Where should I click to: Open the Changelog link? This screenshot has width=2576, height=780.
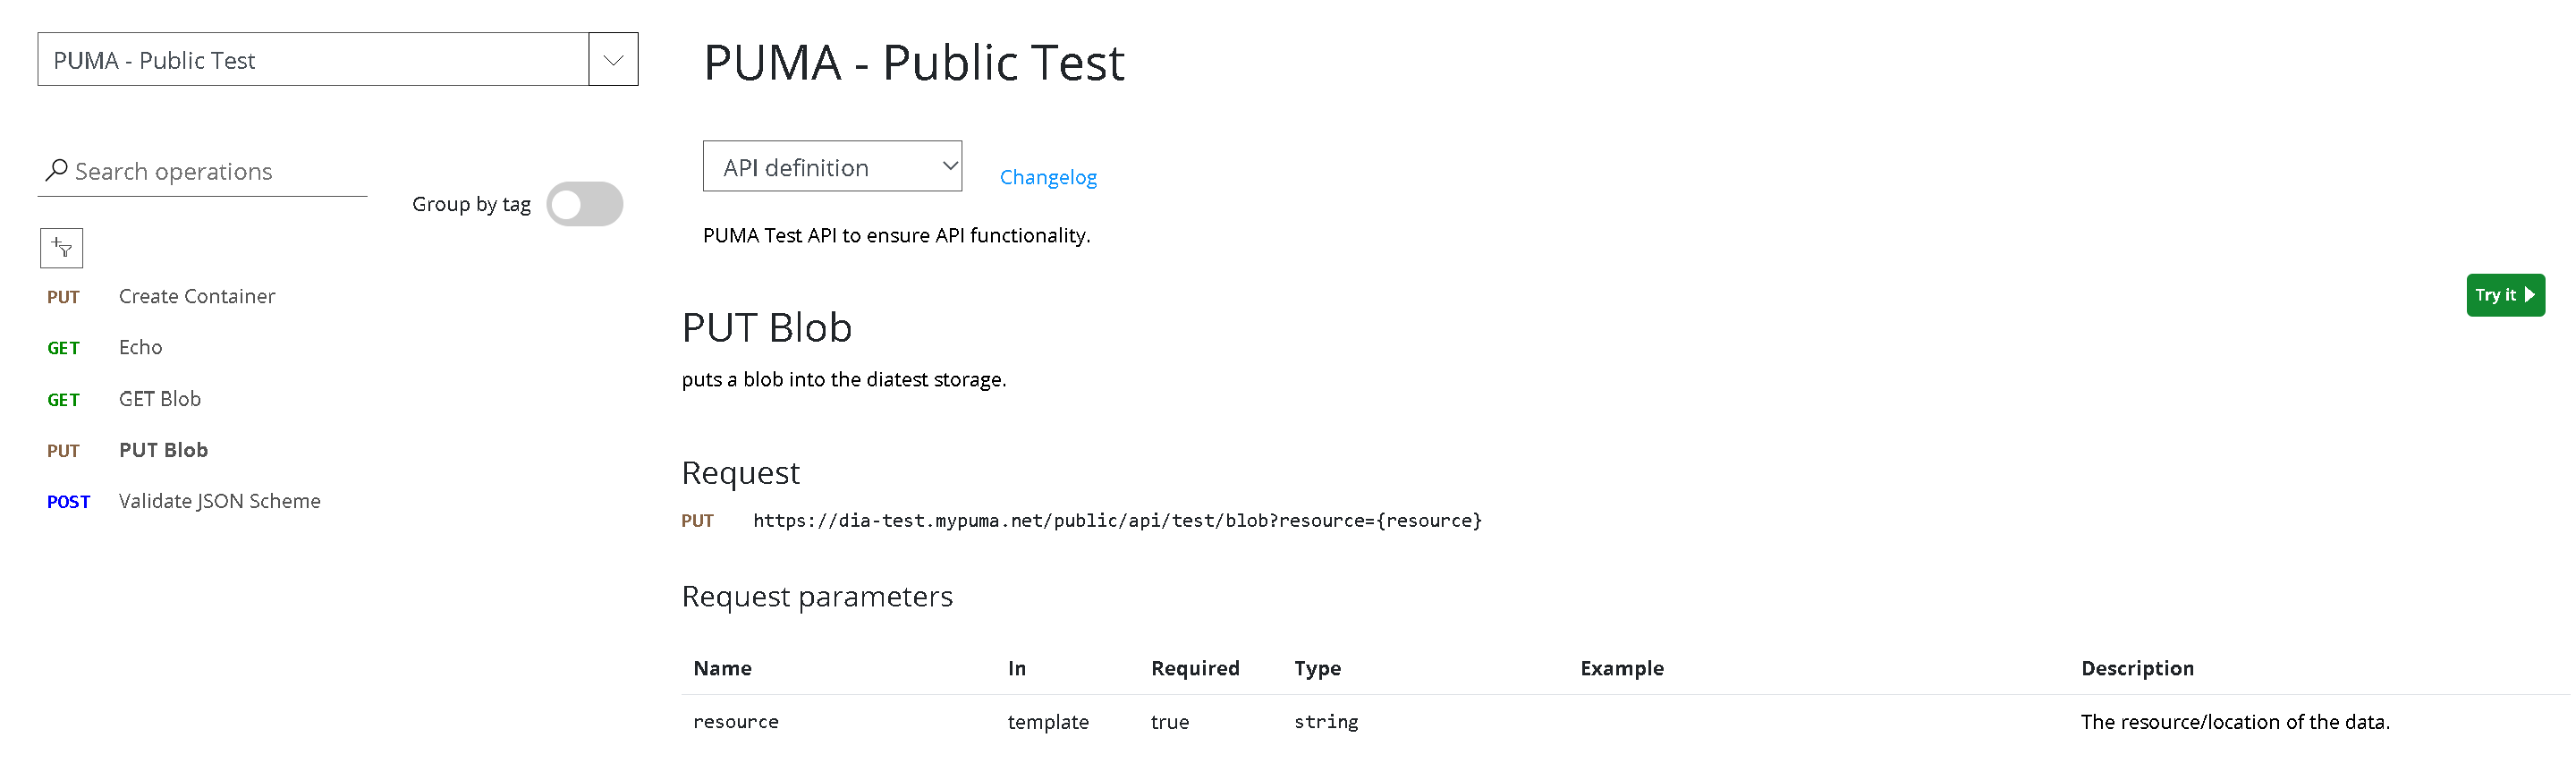point(1048,177)
